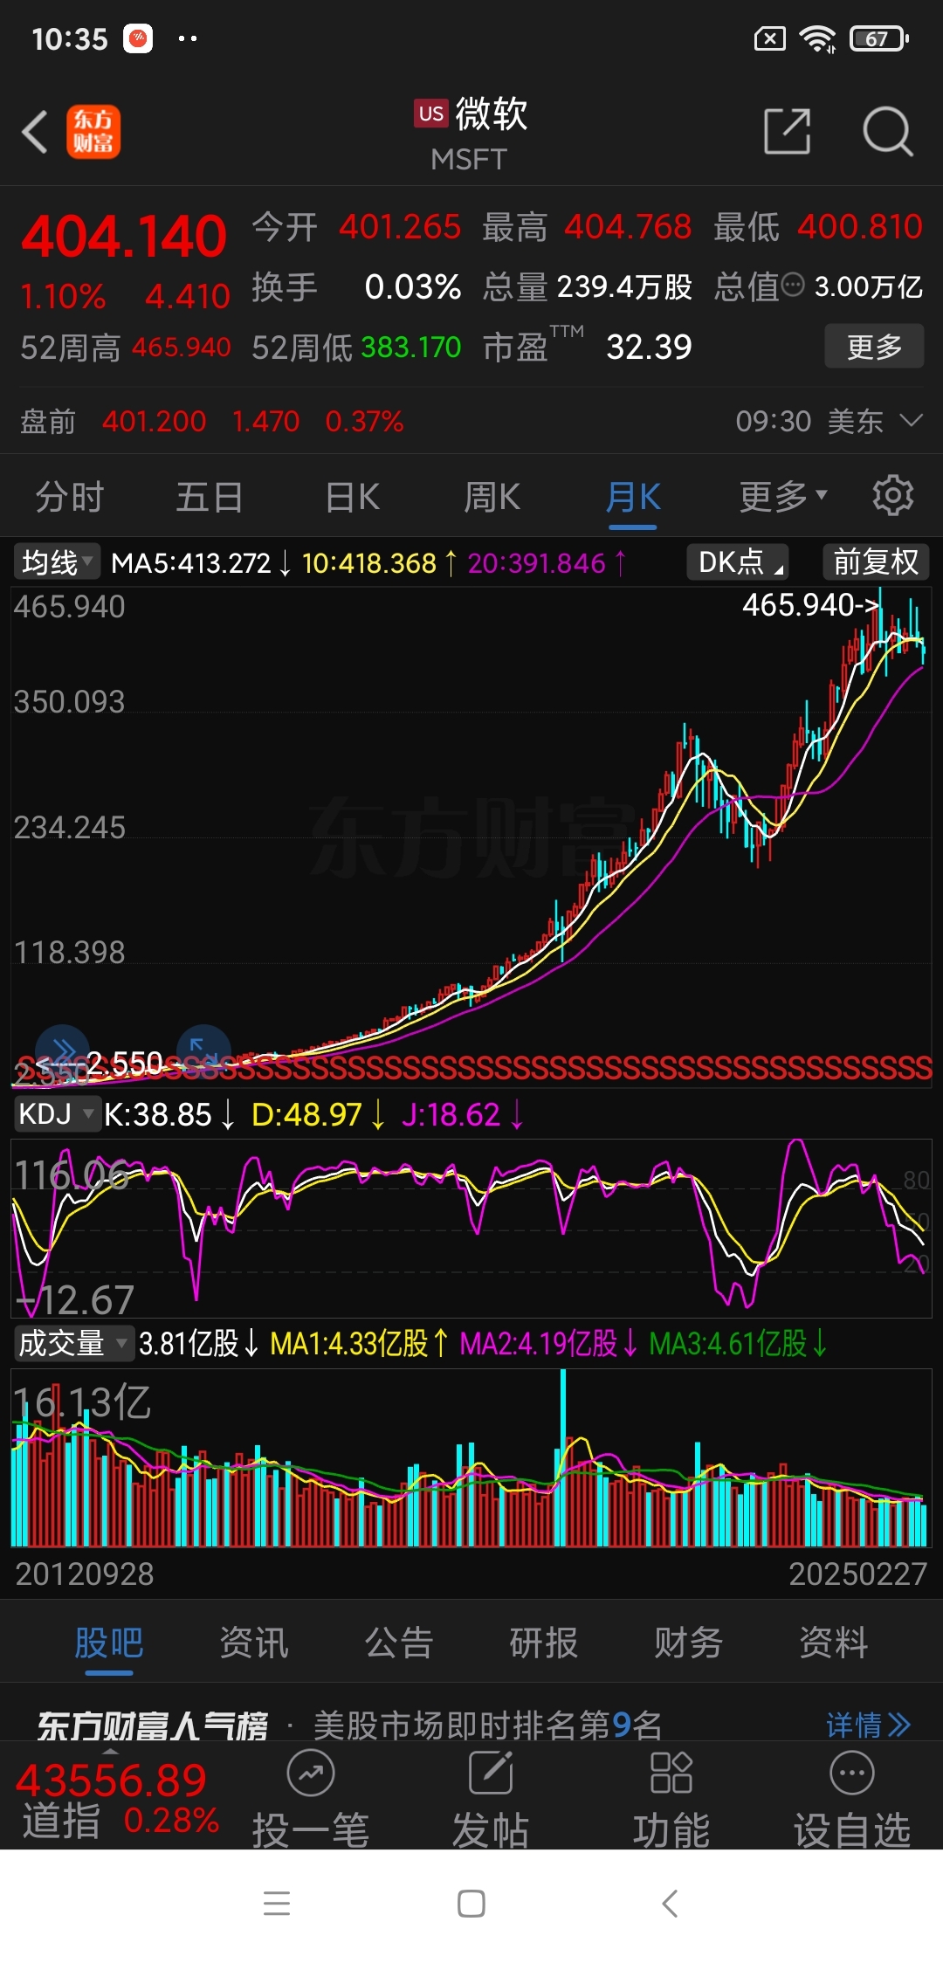Open the 公告 tab

399,1643
